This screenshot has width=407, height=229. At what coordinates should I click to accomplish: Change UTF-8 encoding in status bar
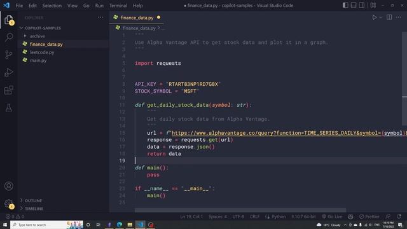(x=238, y=216)
